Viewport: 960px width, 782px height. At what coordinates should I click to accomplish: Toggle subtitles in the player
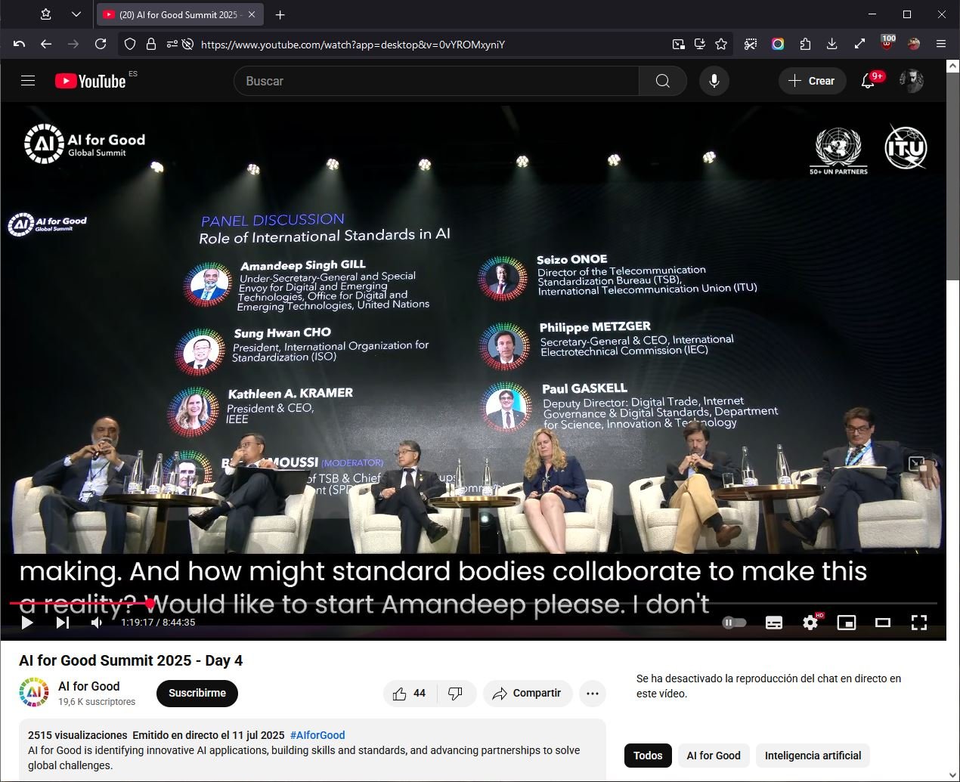774,623
